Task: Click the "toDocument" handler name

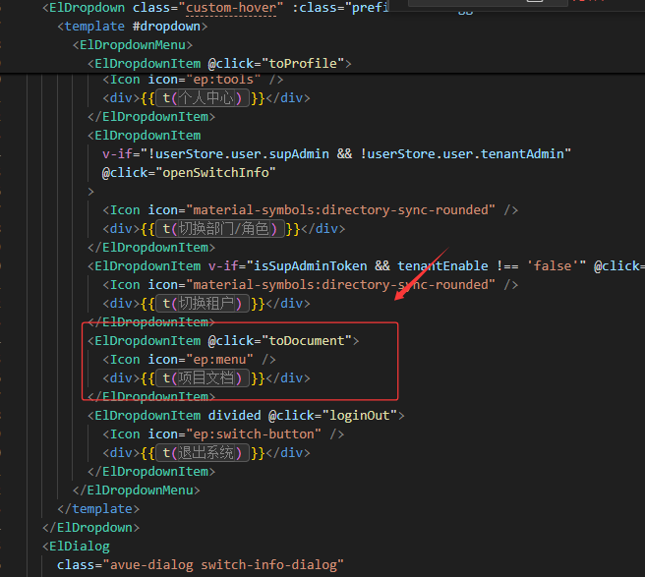Action: pyautogui.click(x=307, y=341)
